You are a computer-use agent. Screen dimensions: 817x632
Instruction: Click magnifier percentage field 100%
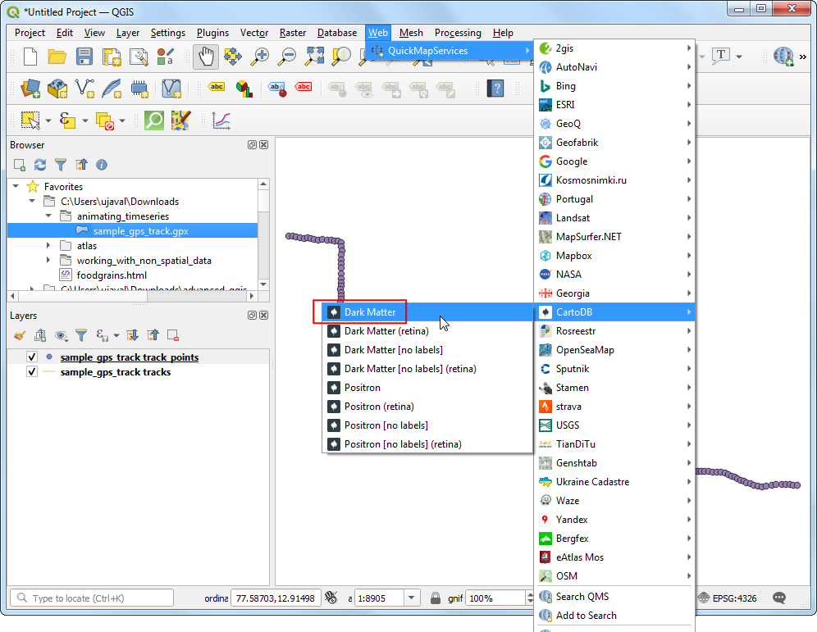pos(495,598)
